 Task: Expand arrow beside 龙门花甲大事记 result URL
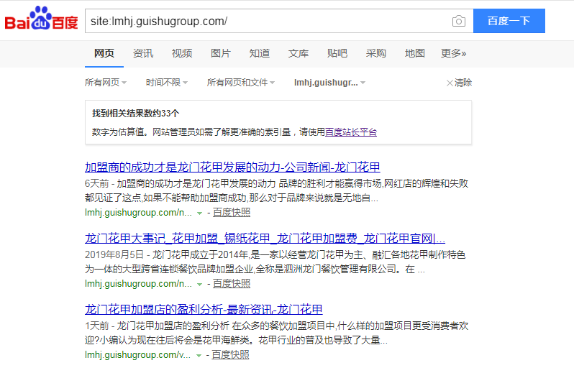tap(199, 285)
